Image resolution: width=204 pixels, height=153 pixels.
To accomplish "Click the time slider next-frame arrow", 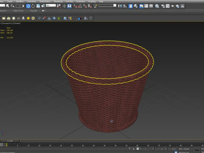I will coord(21,141).
